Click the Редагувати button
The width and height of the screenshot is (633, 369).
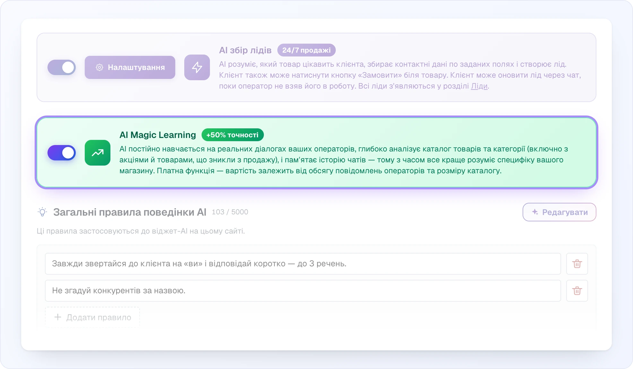pyautogui.click(x=559, y=212)
